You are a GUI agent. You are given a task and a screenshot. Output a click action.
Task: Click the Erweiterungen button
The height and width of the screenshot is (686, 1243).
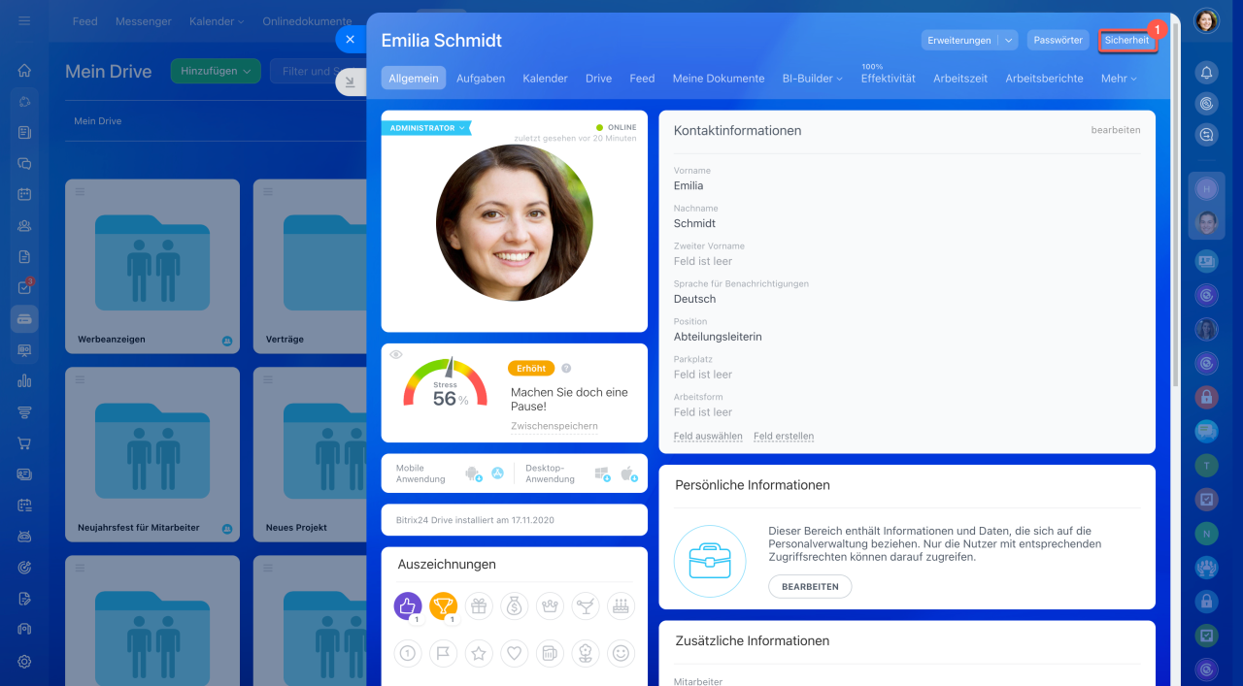[959, 40]
